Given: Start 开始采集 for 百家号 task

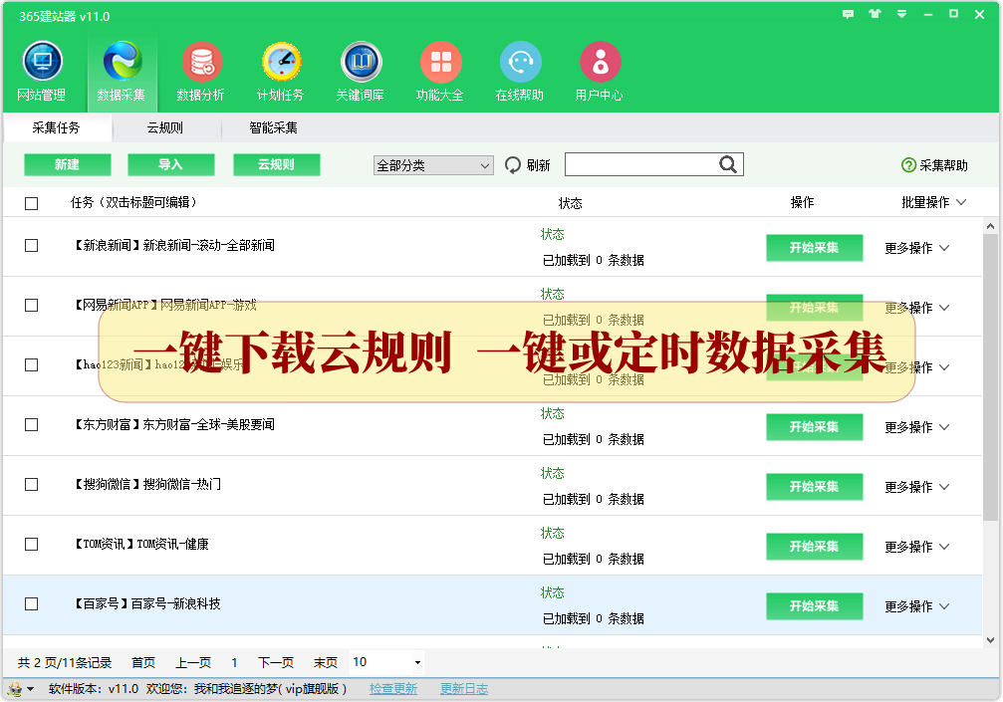Looking at the screenshot, I should point(815,606).
